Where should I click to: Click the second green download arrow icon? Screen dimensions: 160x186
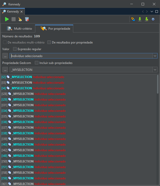[x=147, y=19]
